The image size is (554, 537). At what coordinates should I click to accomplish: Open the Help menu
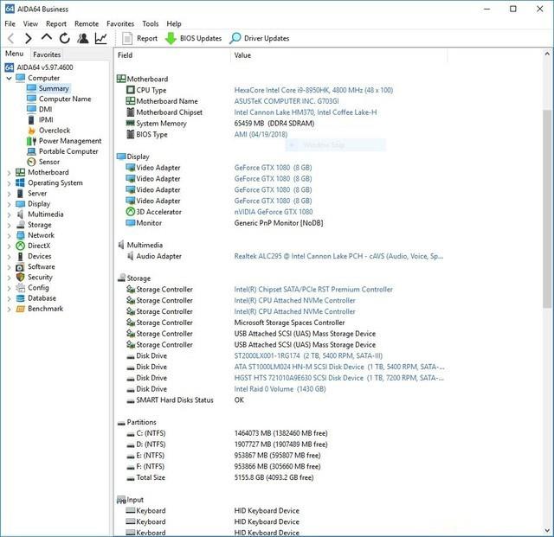(x=174, y=23)
